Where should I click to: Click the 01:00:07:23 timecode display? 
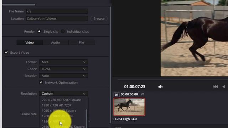(135, 87)
